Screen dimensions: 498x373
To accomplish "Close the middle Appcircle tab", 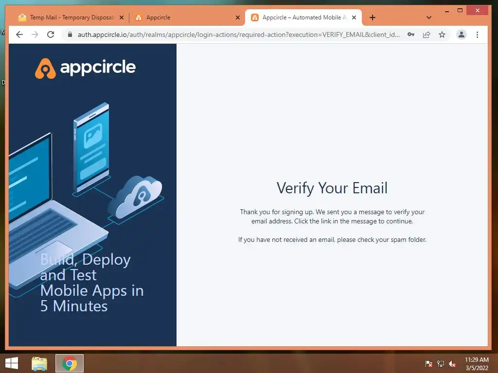I will (237, 17).
